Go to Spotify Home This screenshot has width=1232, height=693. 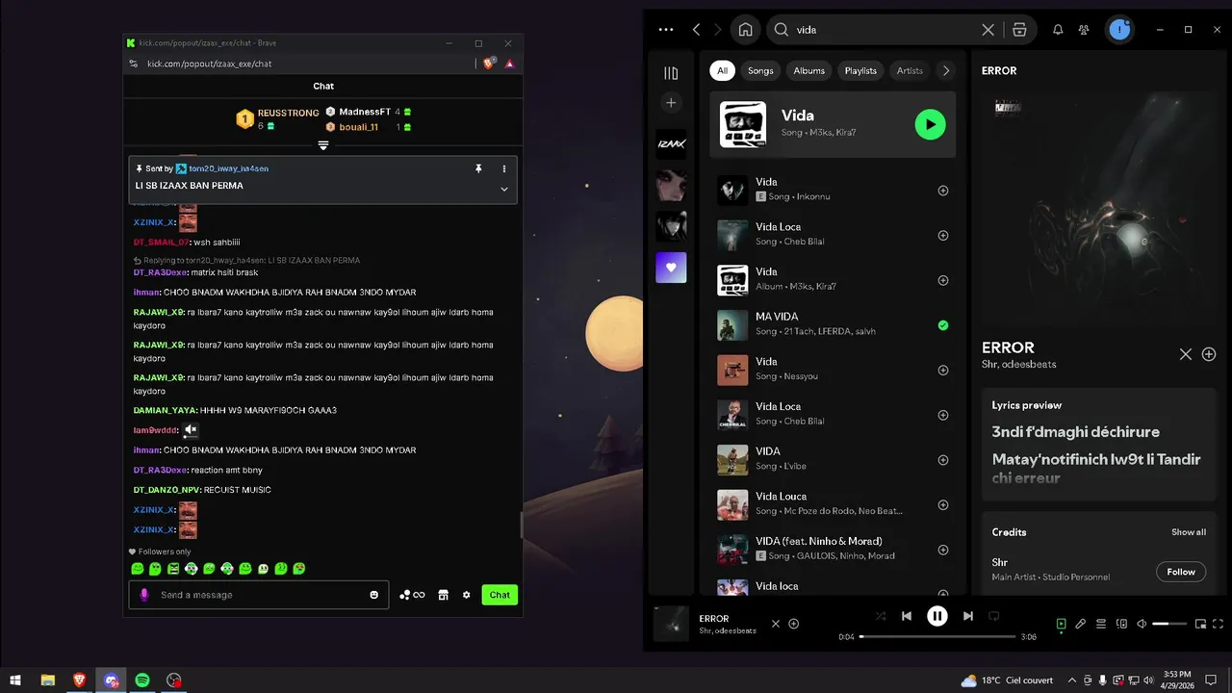click(745, 30)
